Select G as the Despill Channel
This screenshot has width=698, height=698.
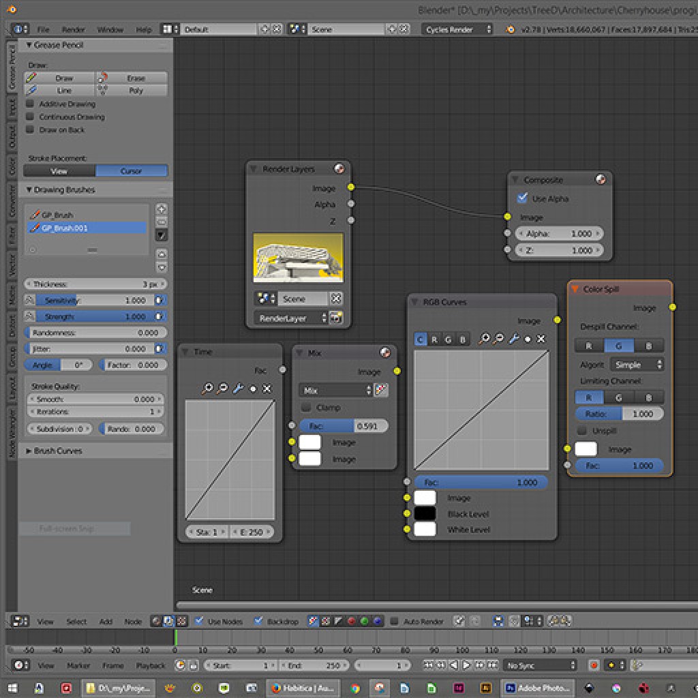pyautogui.click(x=619, y=346)
